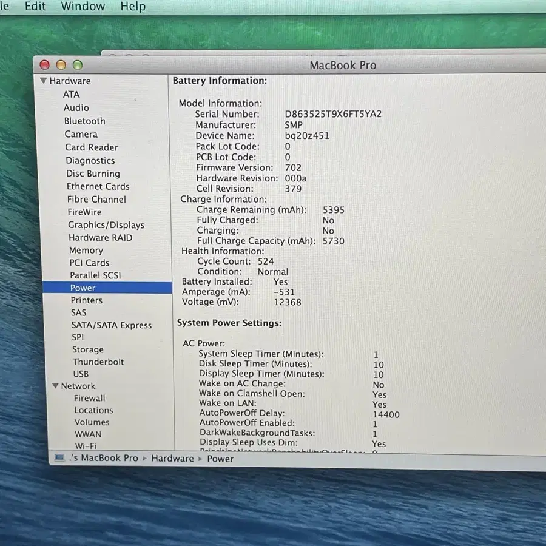Close the MacBook Pro window

[44, 65]
